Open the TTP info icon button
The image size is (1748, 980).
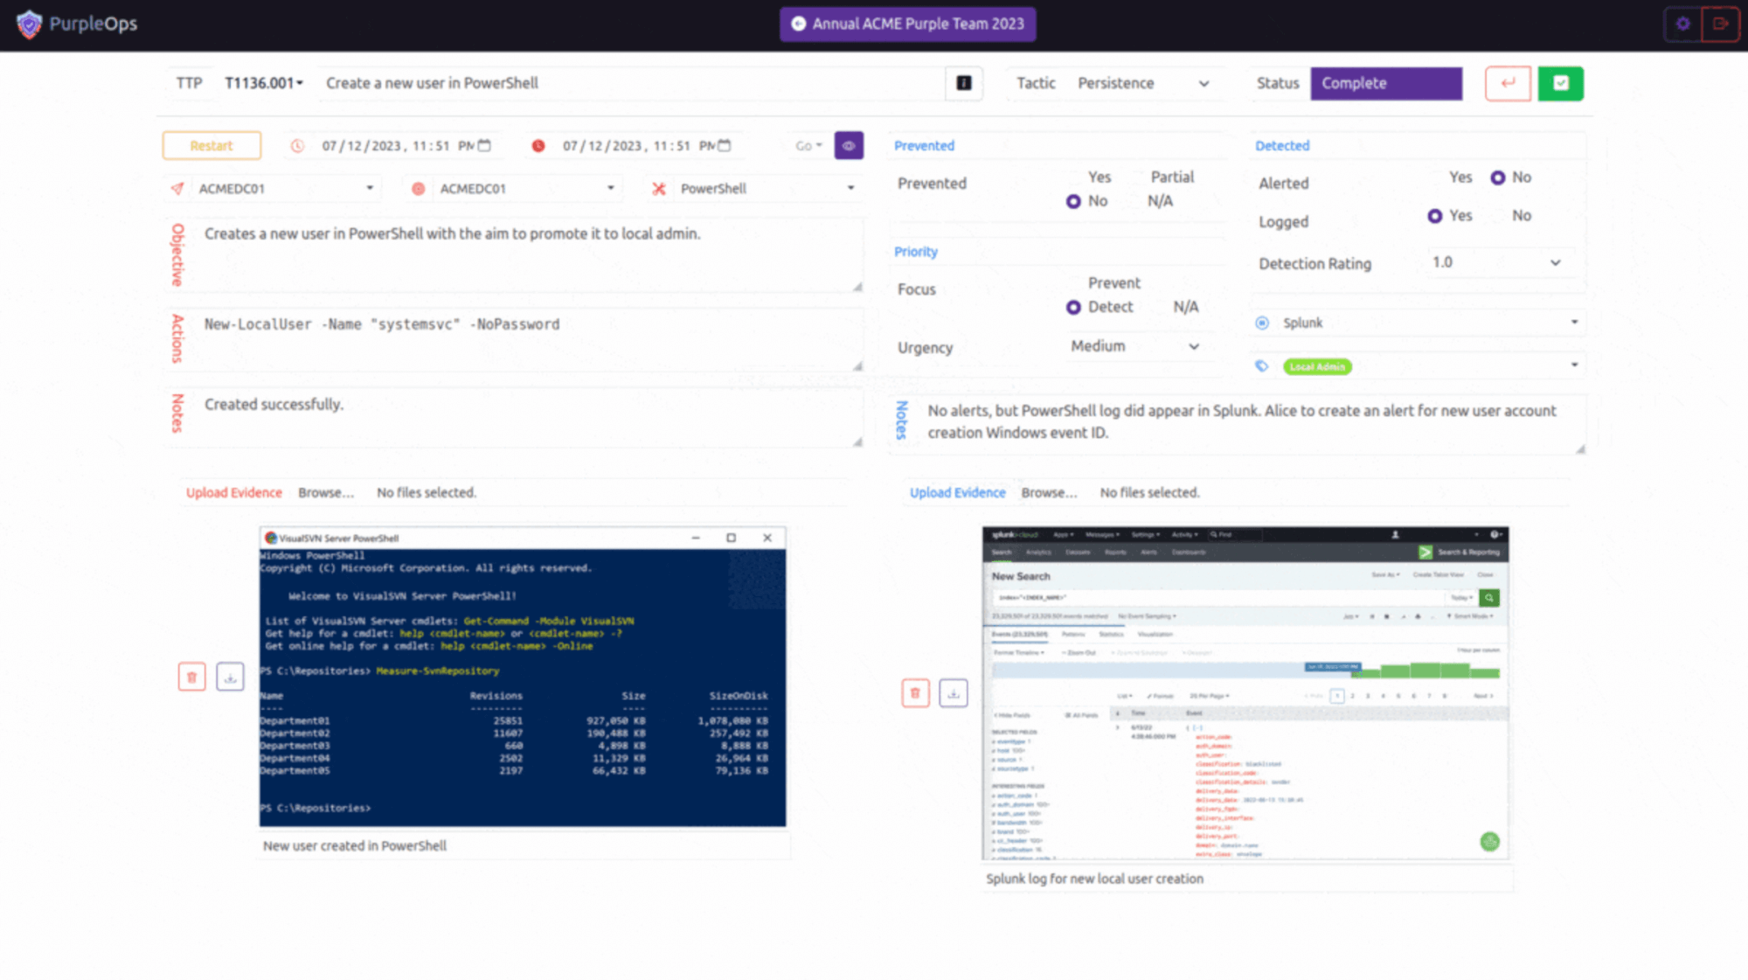pos(964,83)
